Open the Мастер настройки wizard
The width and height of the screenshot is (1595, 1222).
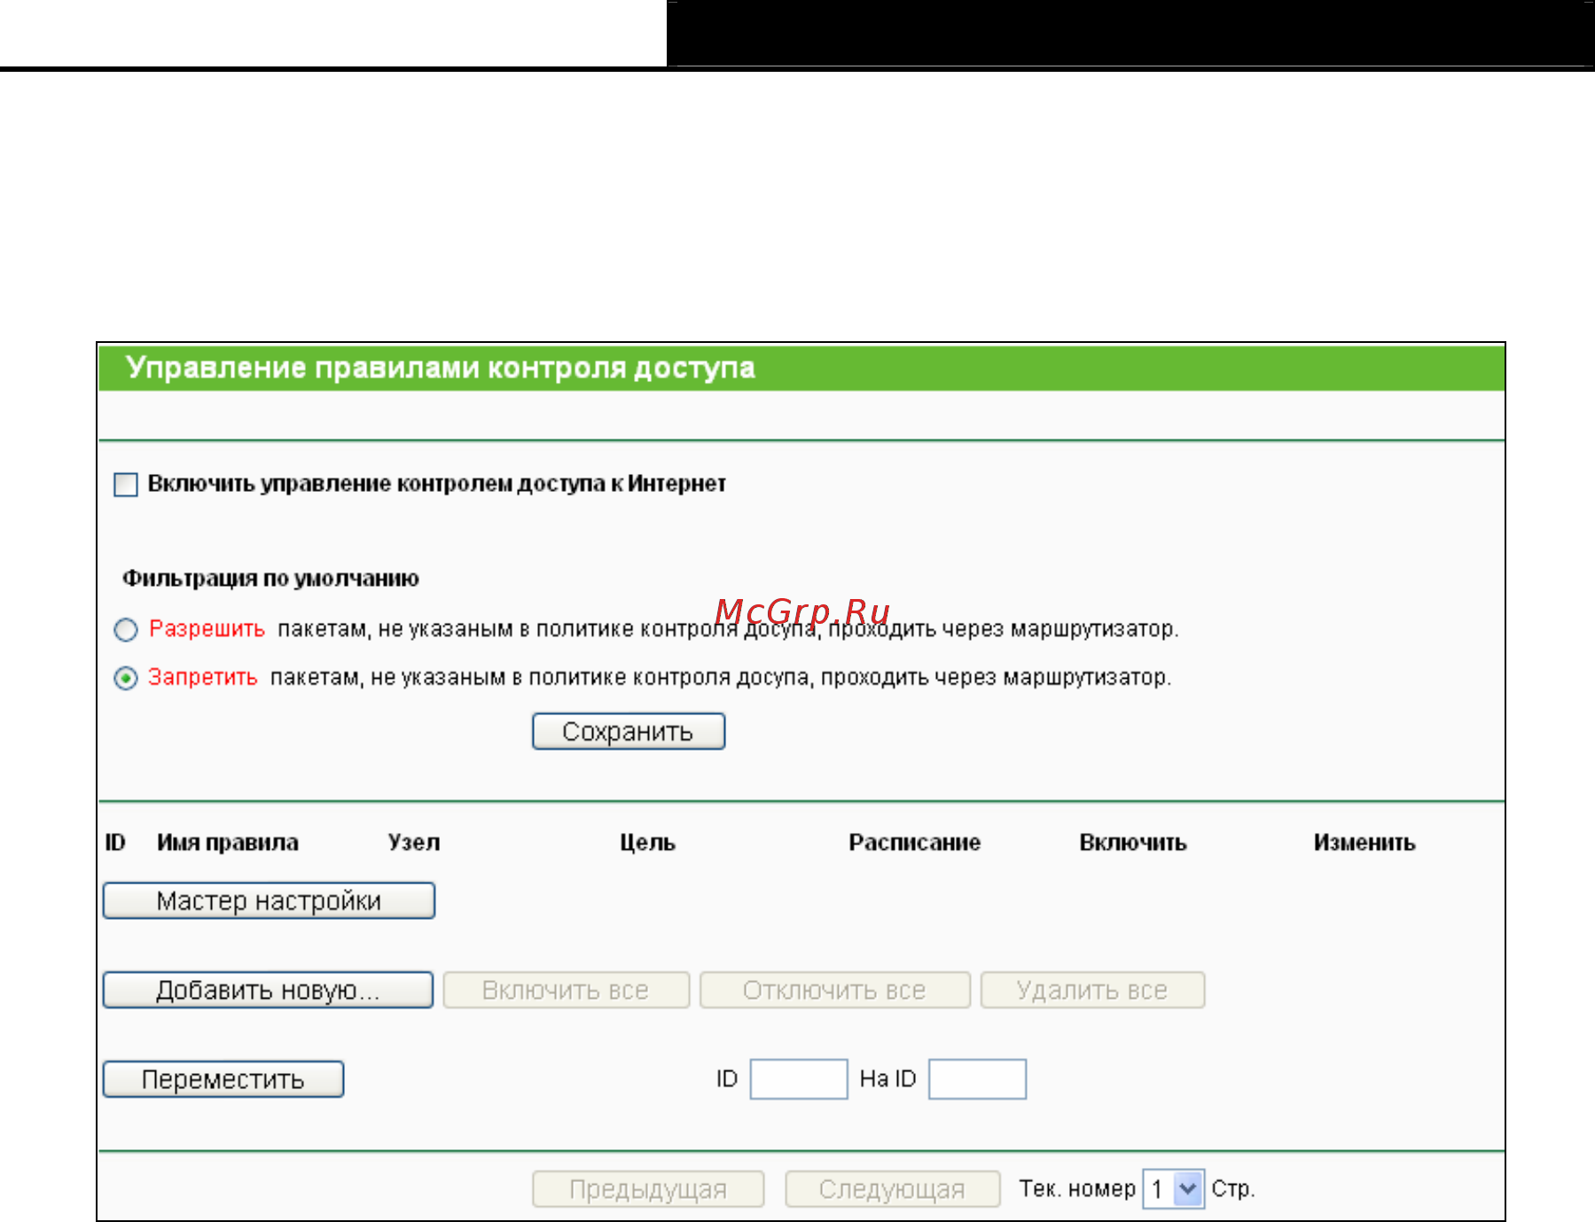pyautogui.click(x=269, y=900)
